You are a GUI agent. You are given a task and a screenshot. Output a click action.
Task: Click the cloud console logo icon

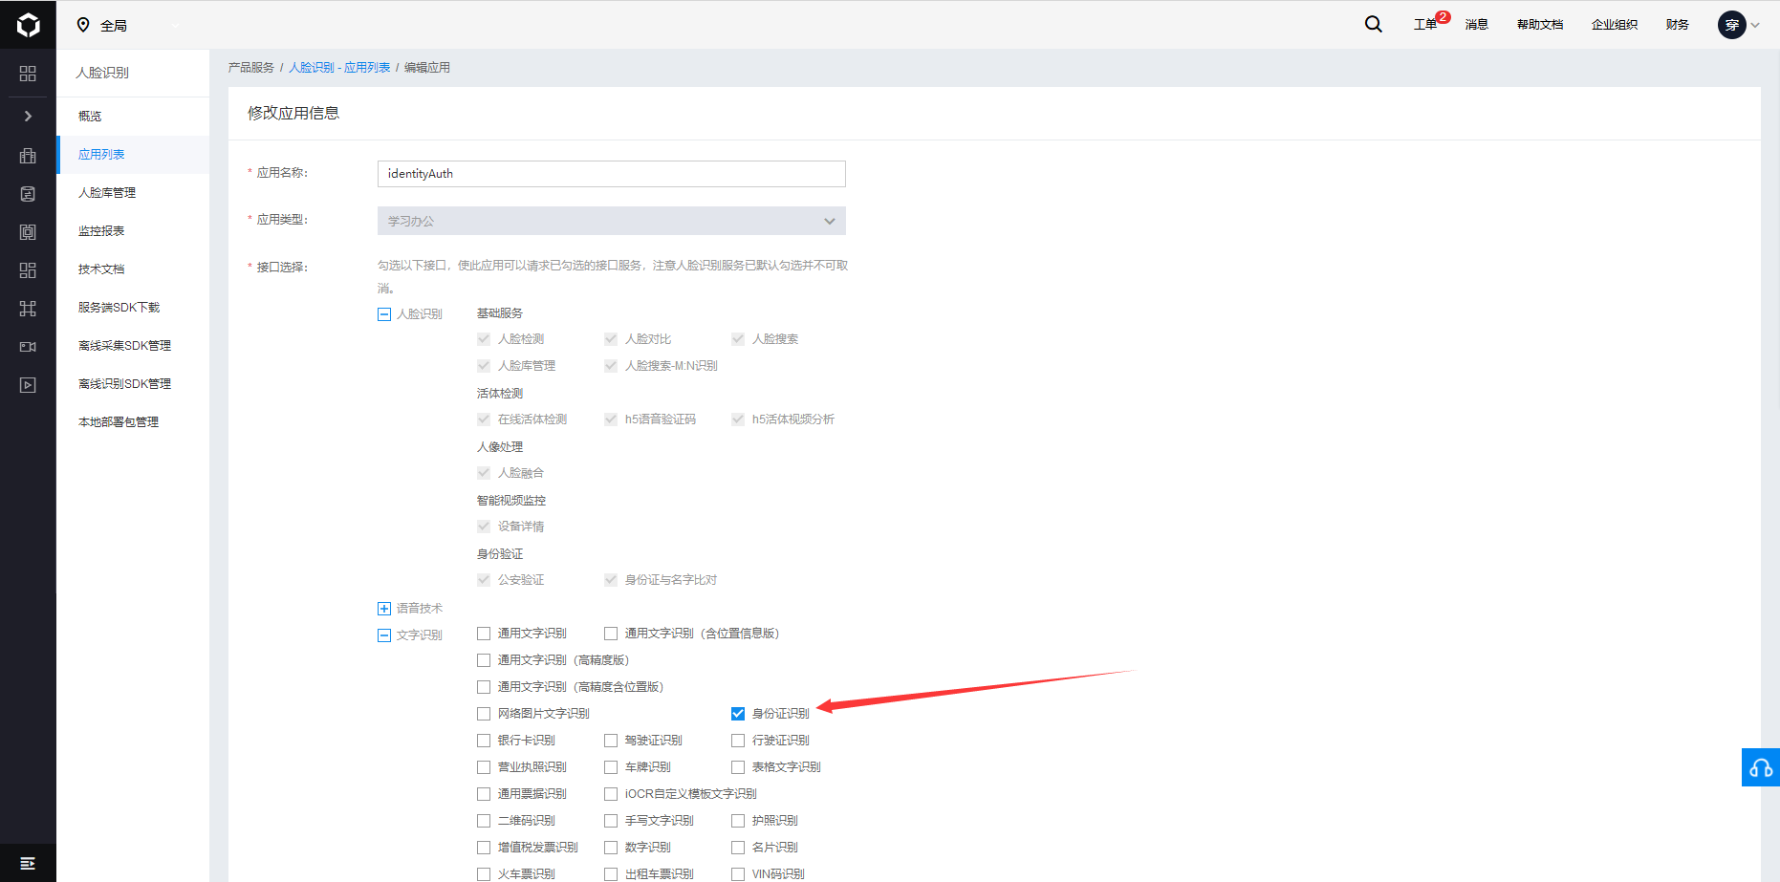[x=28, y=25]
